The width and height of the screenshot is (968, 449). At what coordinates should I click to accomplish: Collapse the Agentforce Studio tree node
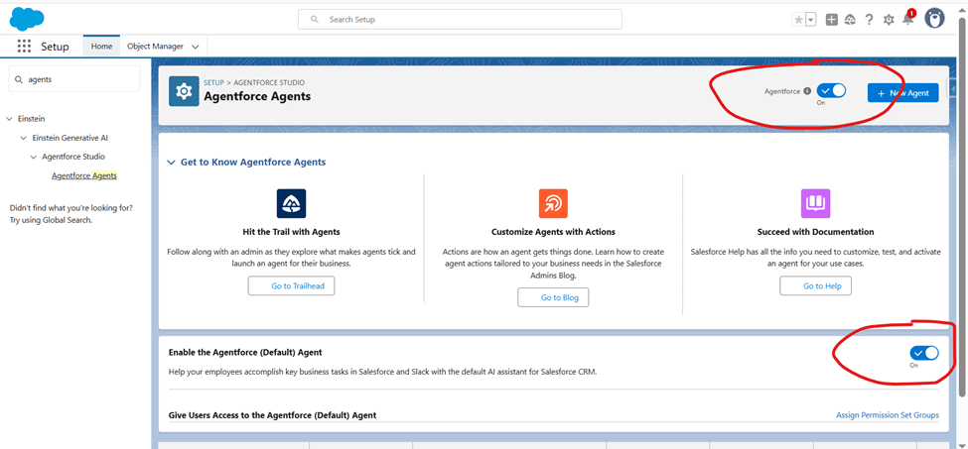pos(34,157)
